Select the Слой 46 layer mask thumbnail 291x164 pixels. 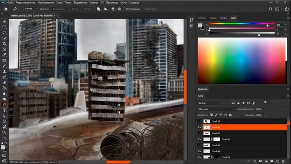[x=216, y=139]
